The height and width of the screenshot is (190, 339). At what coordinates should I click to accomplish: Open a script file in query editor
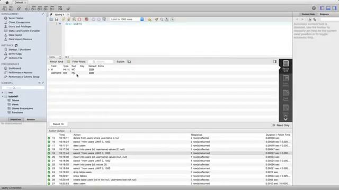point(51,20)
